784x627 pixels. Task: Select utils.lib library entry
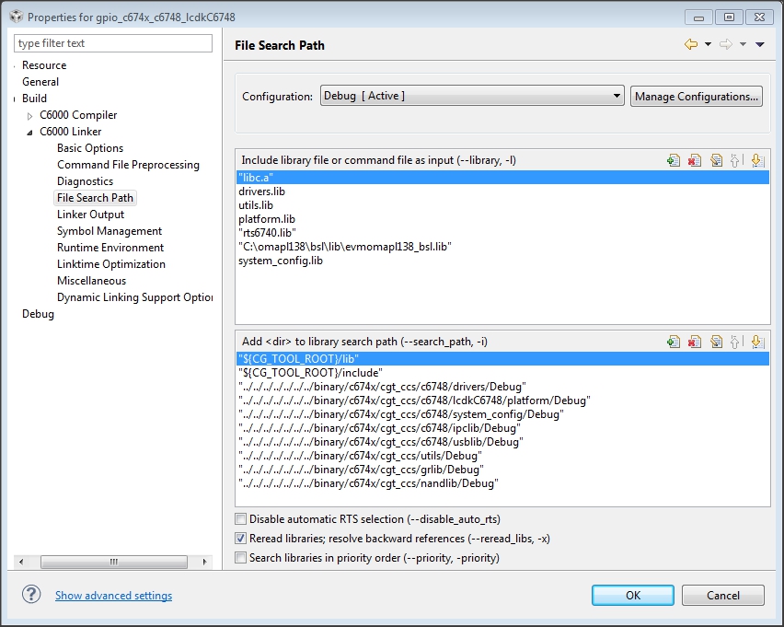point(502,205)
